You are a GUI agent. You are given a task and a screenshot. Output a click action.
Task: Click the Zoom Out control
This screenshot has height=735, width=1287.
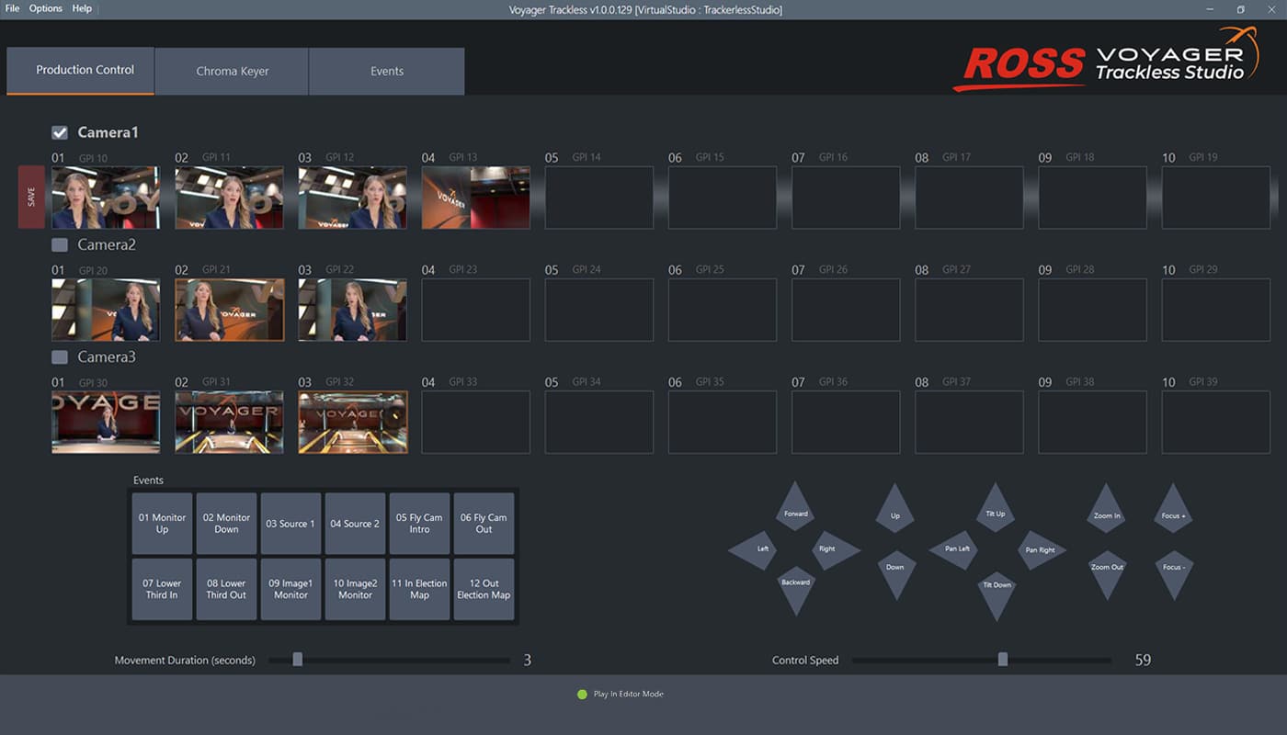click(1107, 573)
